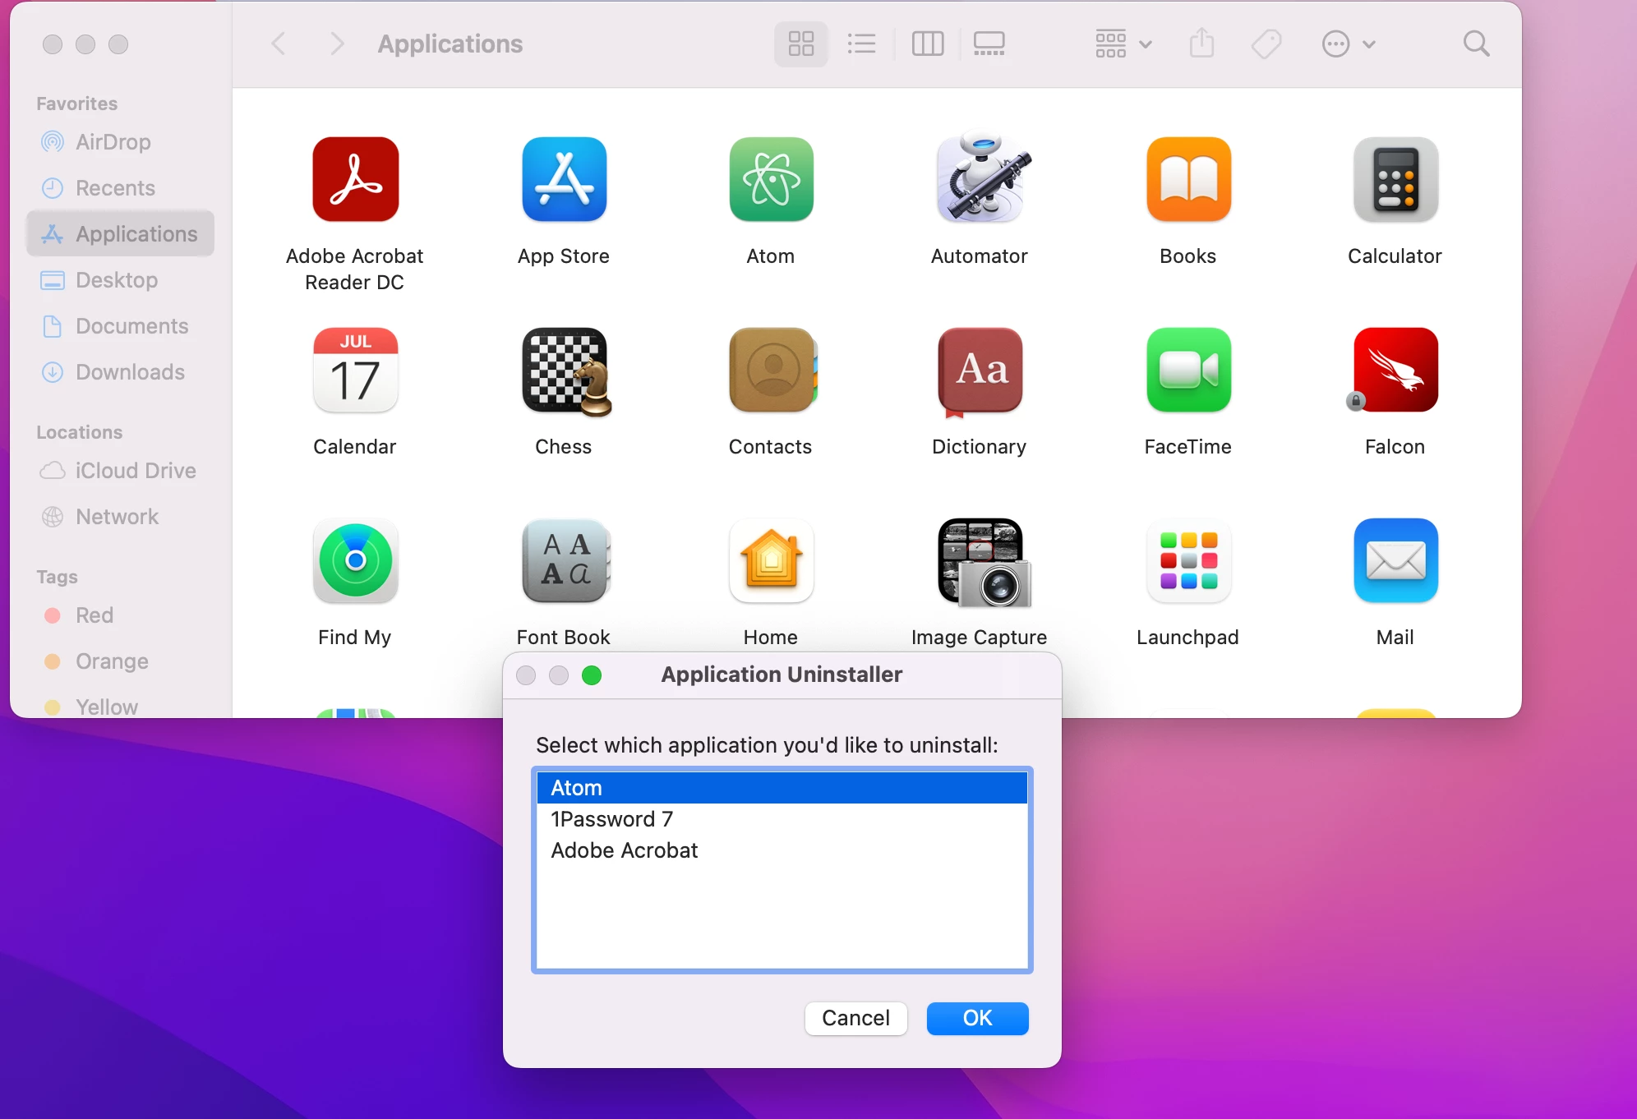Open Recents in the Finder sidebar
The width and height of the screenshot is (1637, 1119).
[120, 188]
